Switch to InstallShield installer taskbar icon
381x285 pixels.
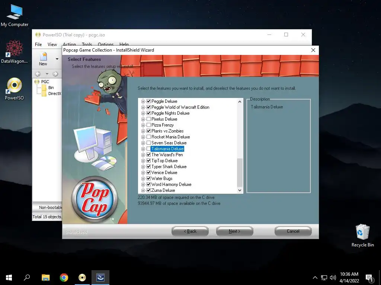(x=100, y=278)
